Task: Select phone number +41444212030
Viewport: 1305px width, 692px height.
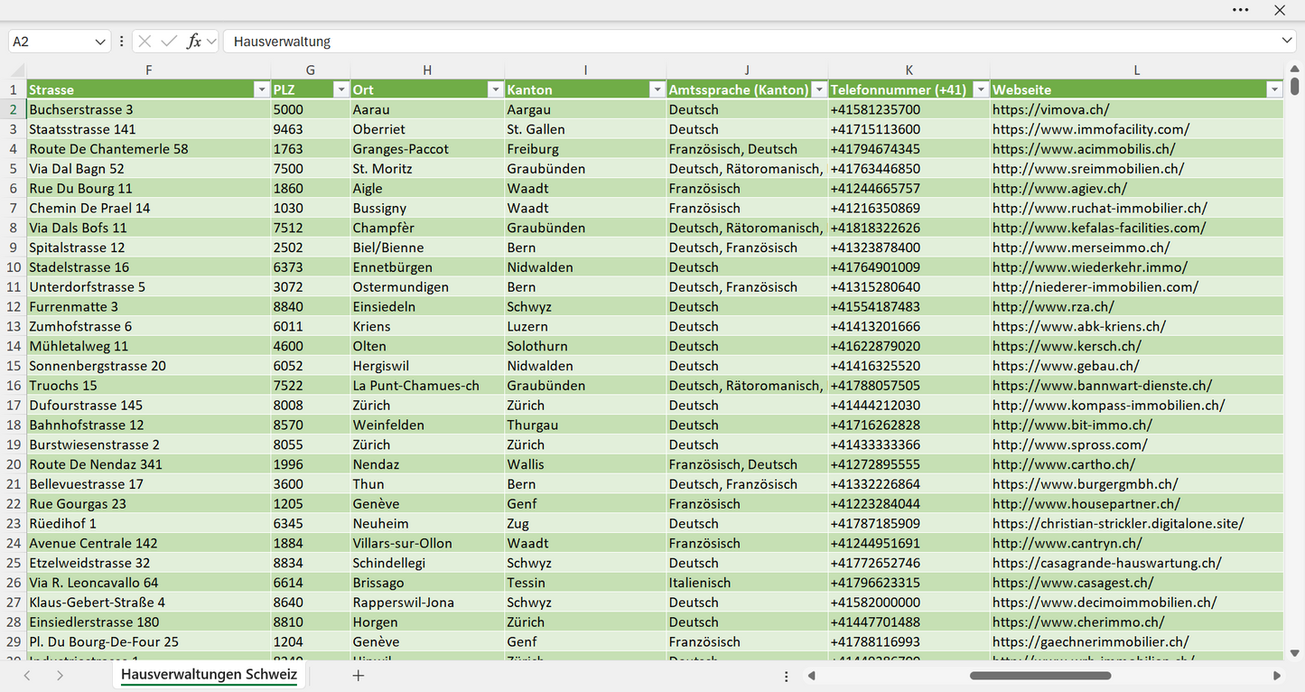Action: (x=909, y=405)
